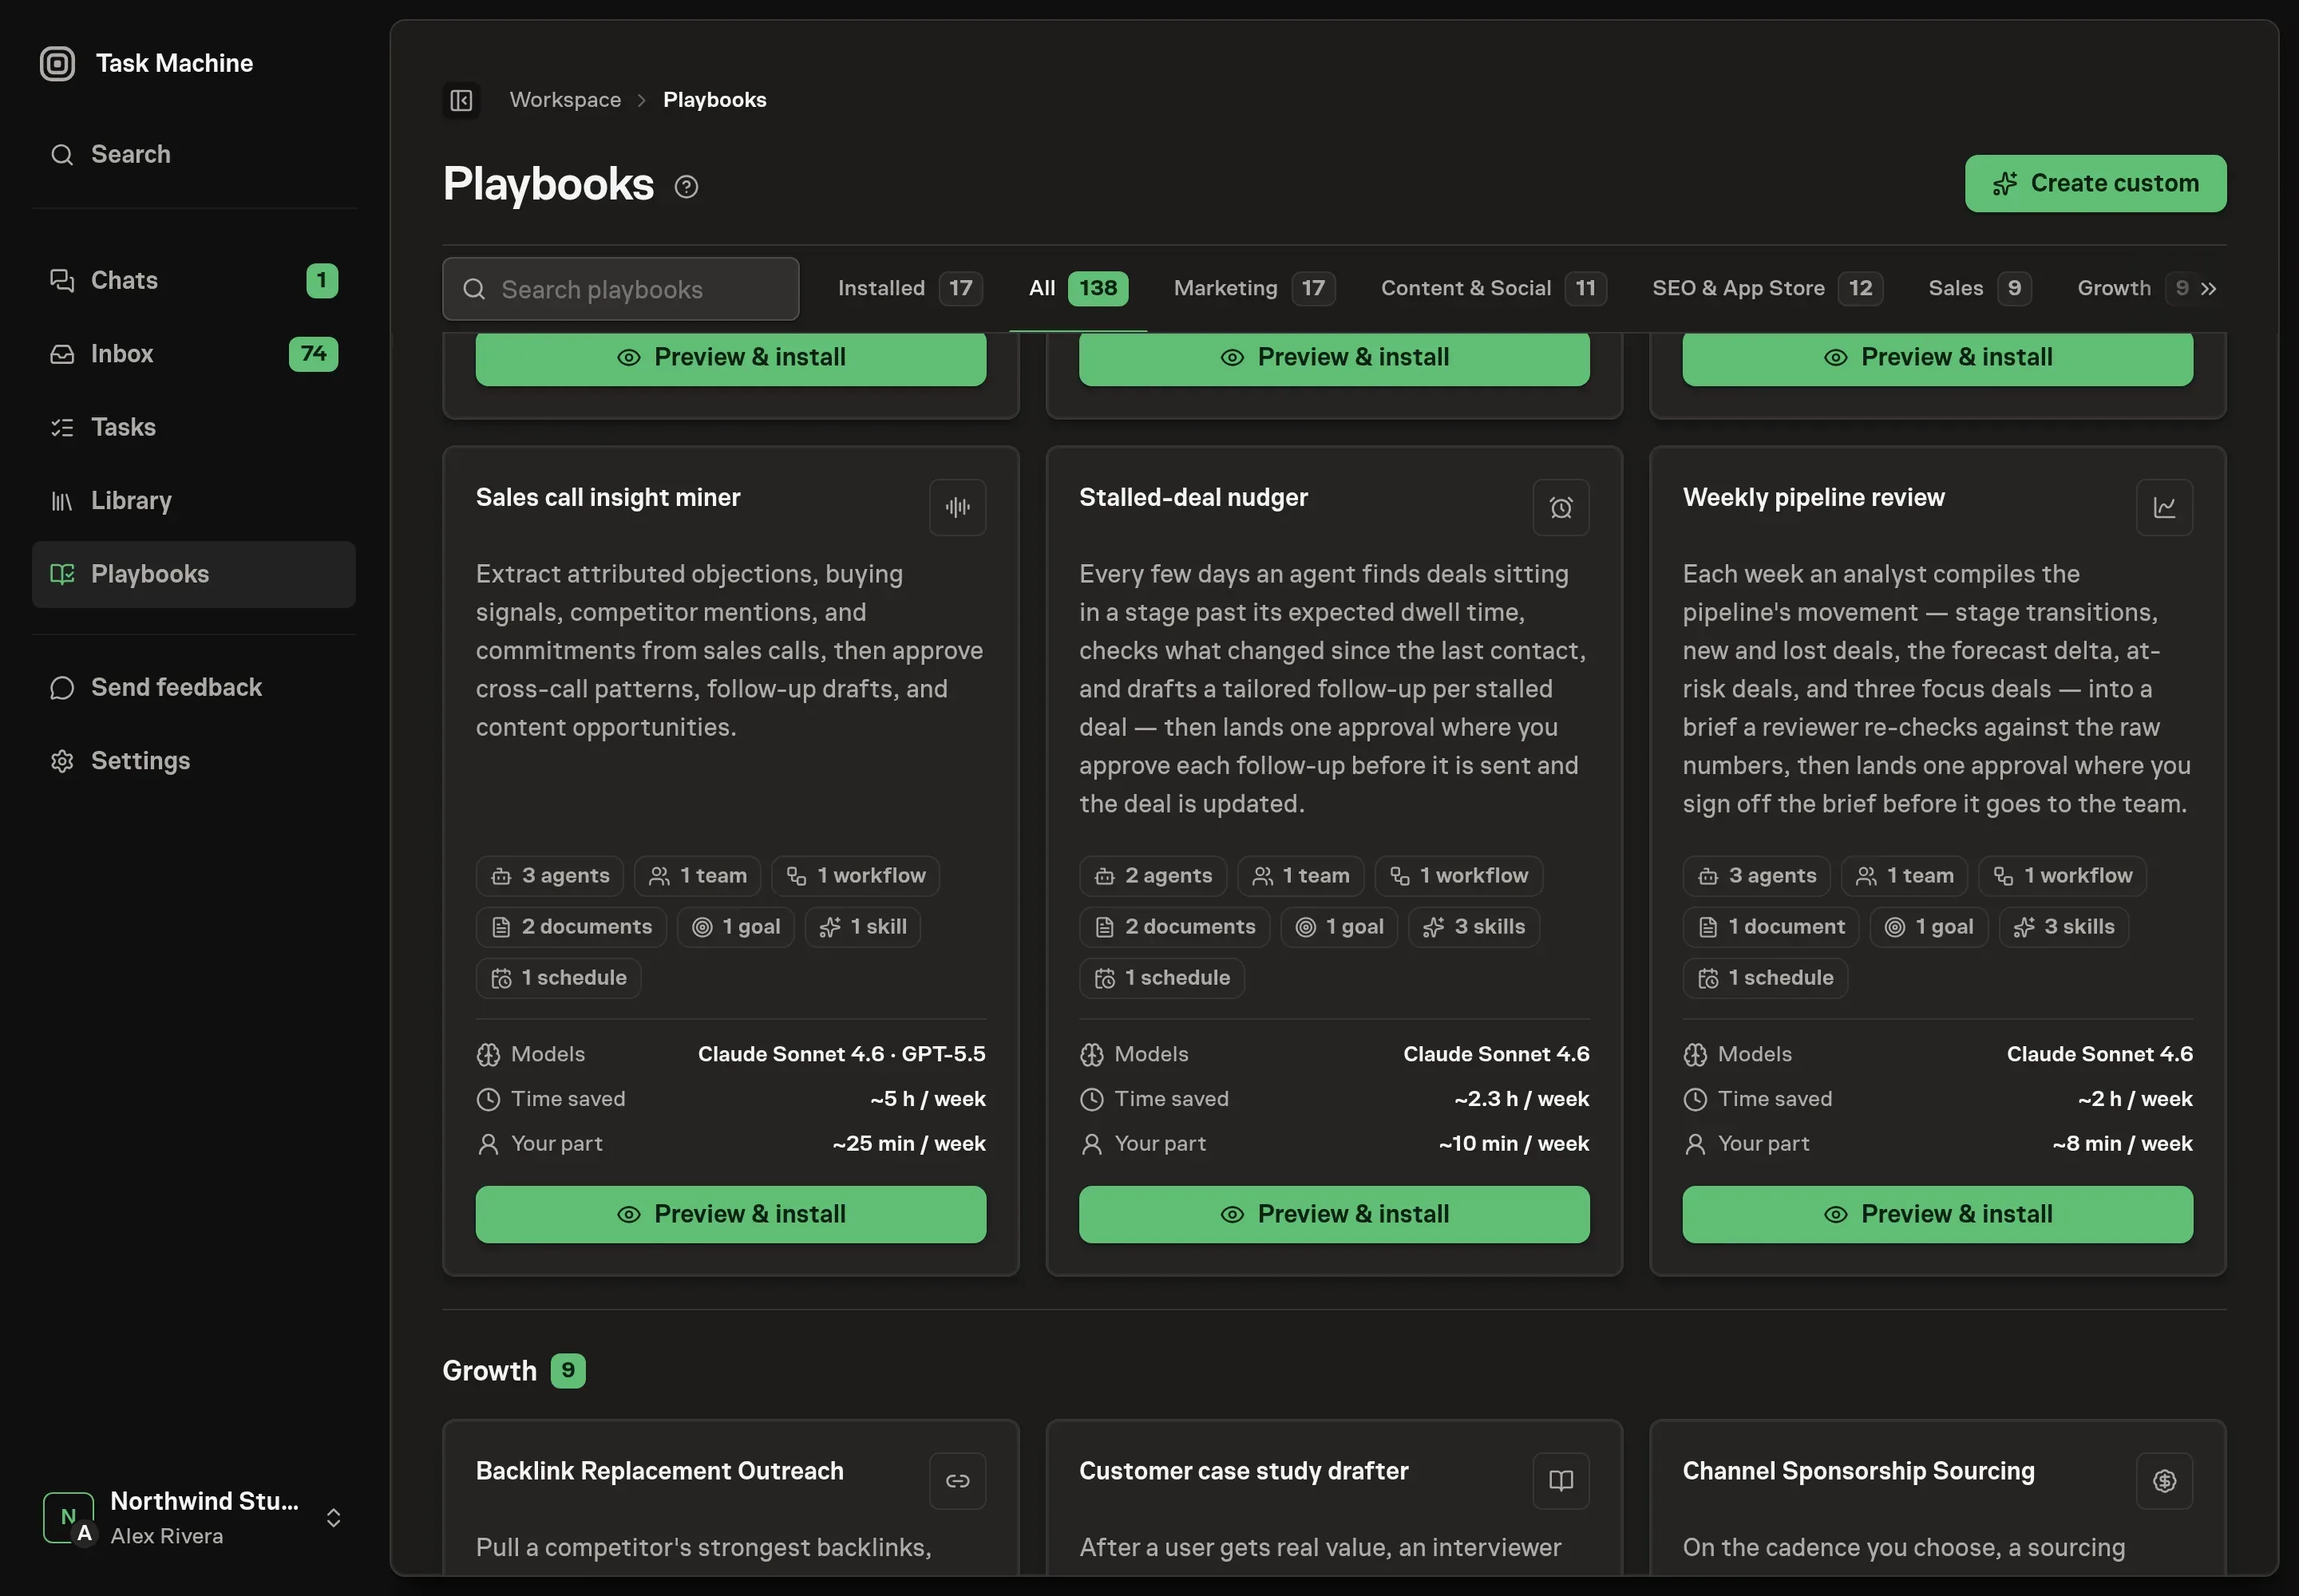Click the help icon next to Playbooks heading
This screenshot has height=1596, width=2299.
687,187
